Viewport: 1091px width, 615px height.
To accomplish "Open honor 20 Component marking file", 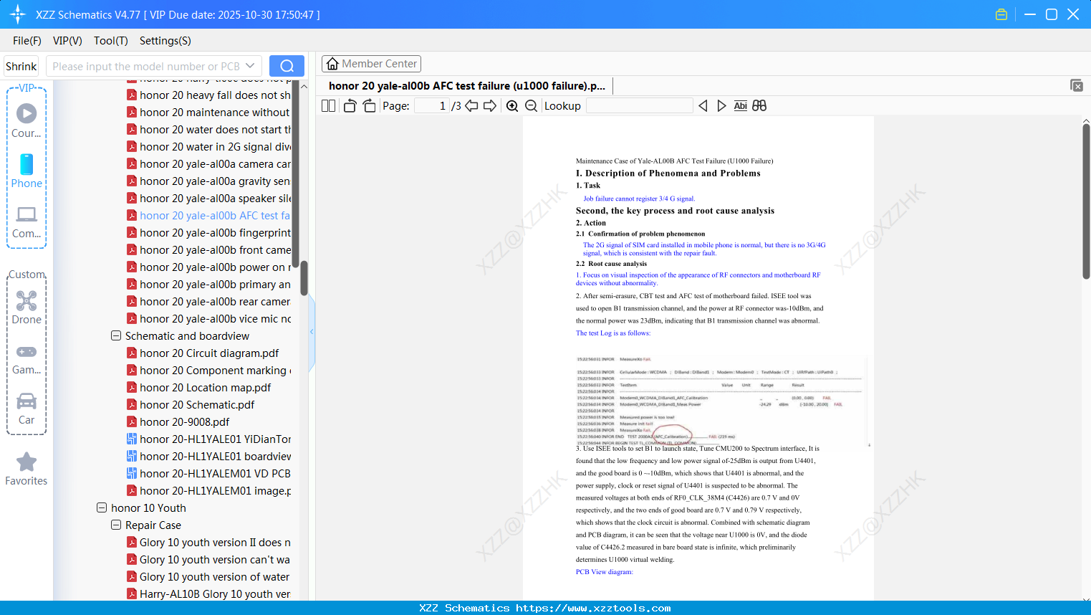I will tap(209, 371).
